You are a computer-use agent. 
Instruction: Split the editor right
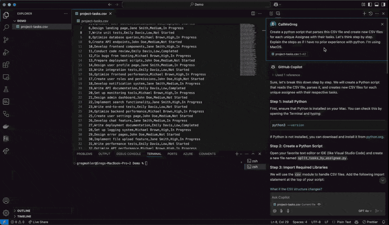pos(253,14)
